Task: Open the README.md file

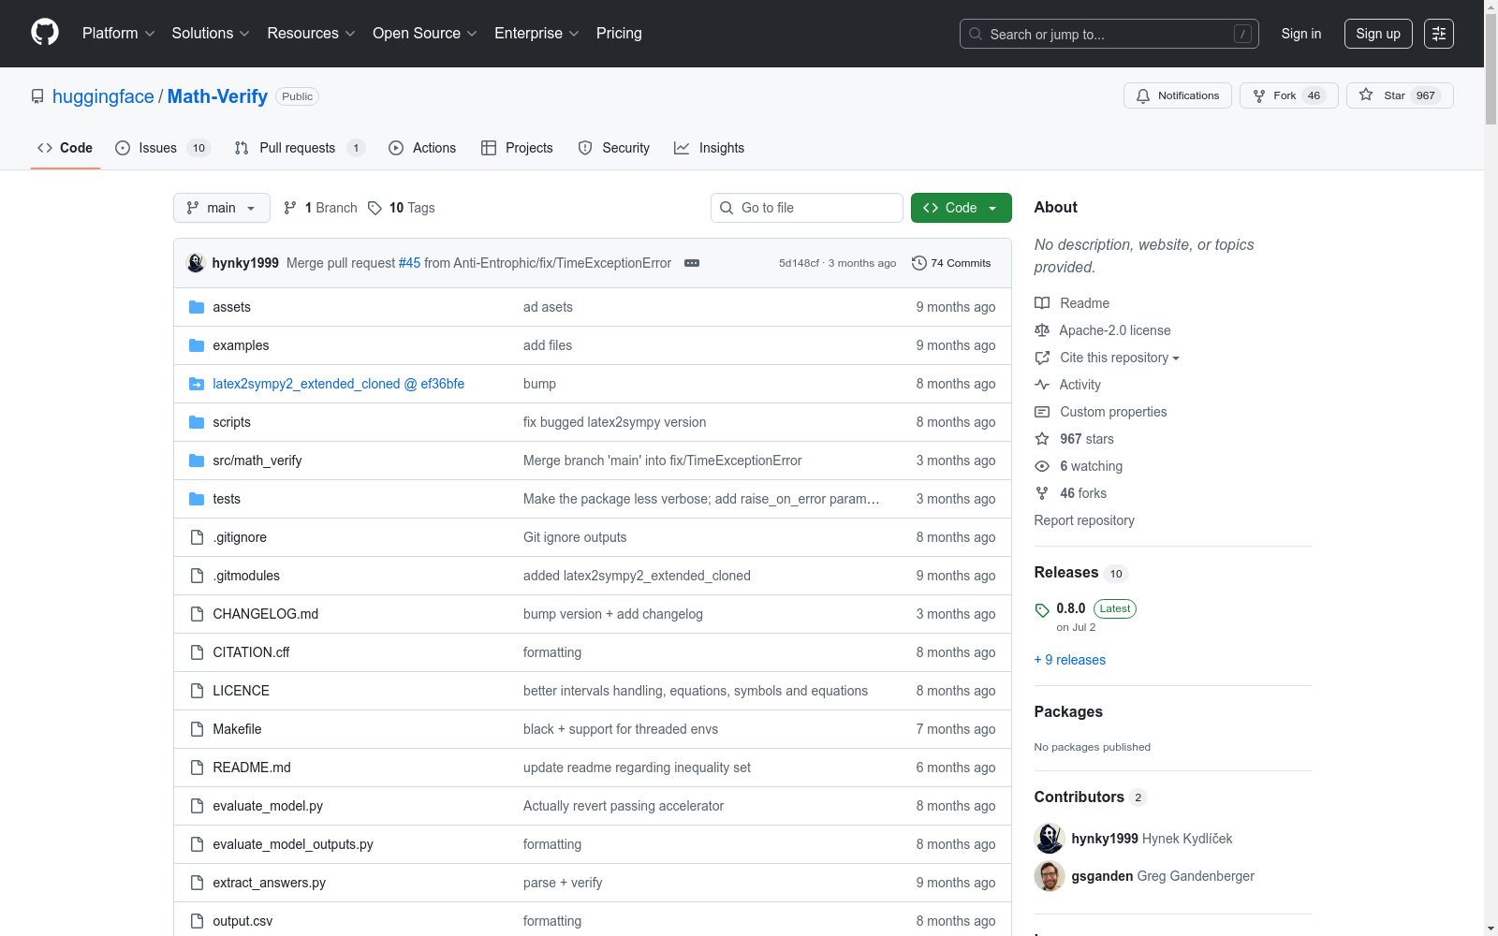Action: [x=252, y=768]
